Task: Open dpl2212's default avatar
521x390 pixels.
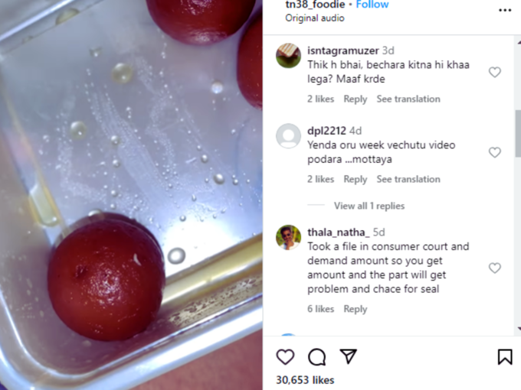Action: (x=288, y=136)
